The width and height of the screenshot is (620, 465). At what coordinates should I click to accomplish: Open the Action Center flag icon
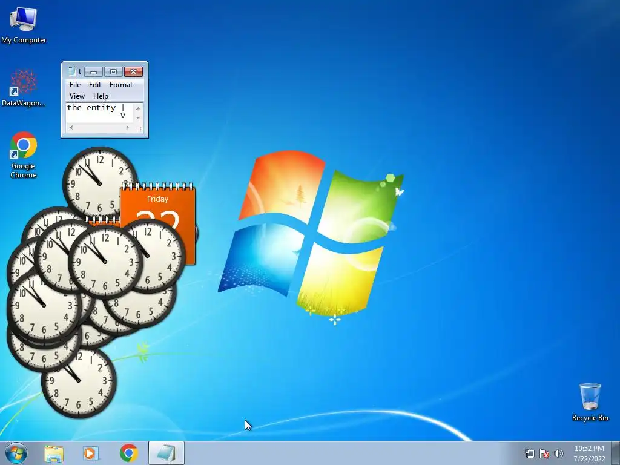(x=544, y=453)
